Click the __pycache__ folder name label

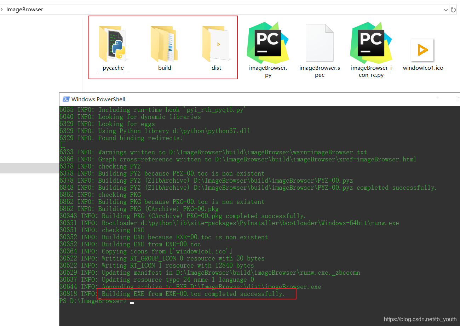click(113, 68)
